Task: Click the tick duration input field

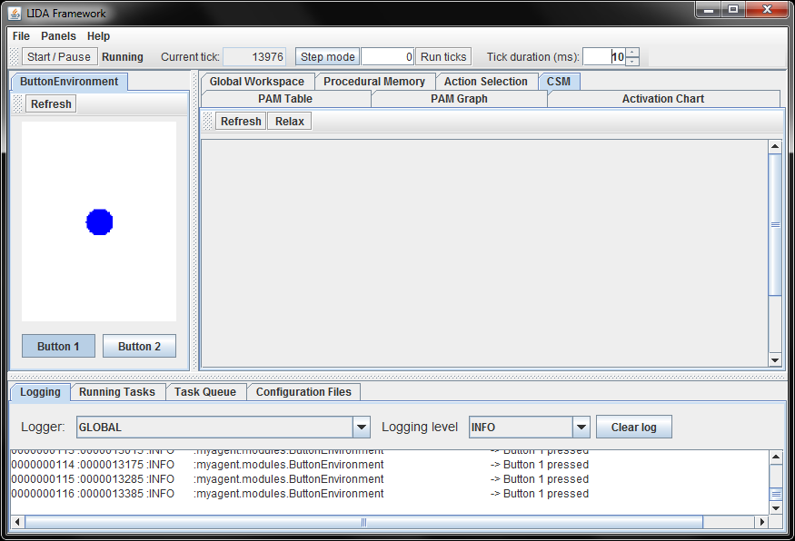Action: (x=603, y=56)
